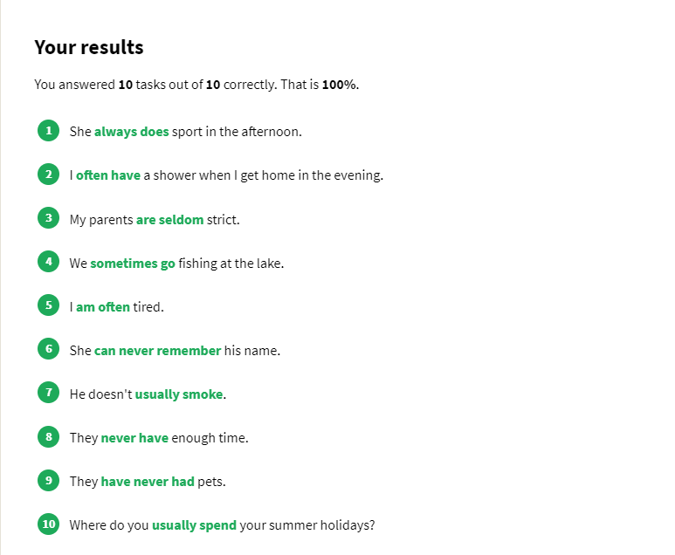675x555 pixels.
Task: Click the green number 4 badge
Action: pos(49,262)
